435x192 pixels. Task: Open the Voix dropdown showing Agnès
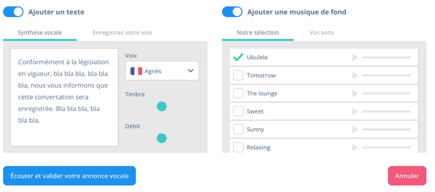pos(162,71)
